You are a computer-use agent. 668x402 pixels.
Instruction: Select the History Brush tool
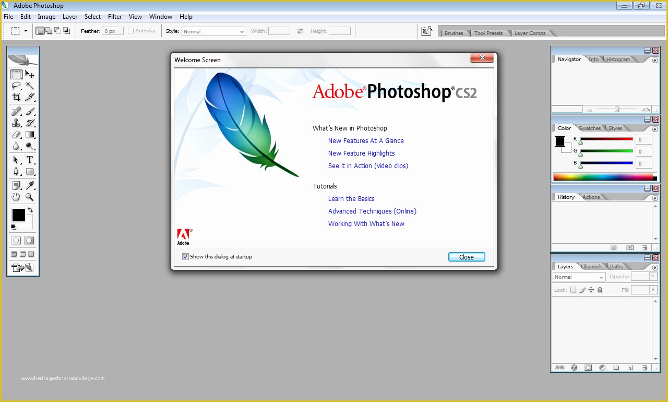click(x=30, y=123)
